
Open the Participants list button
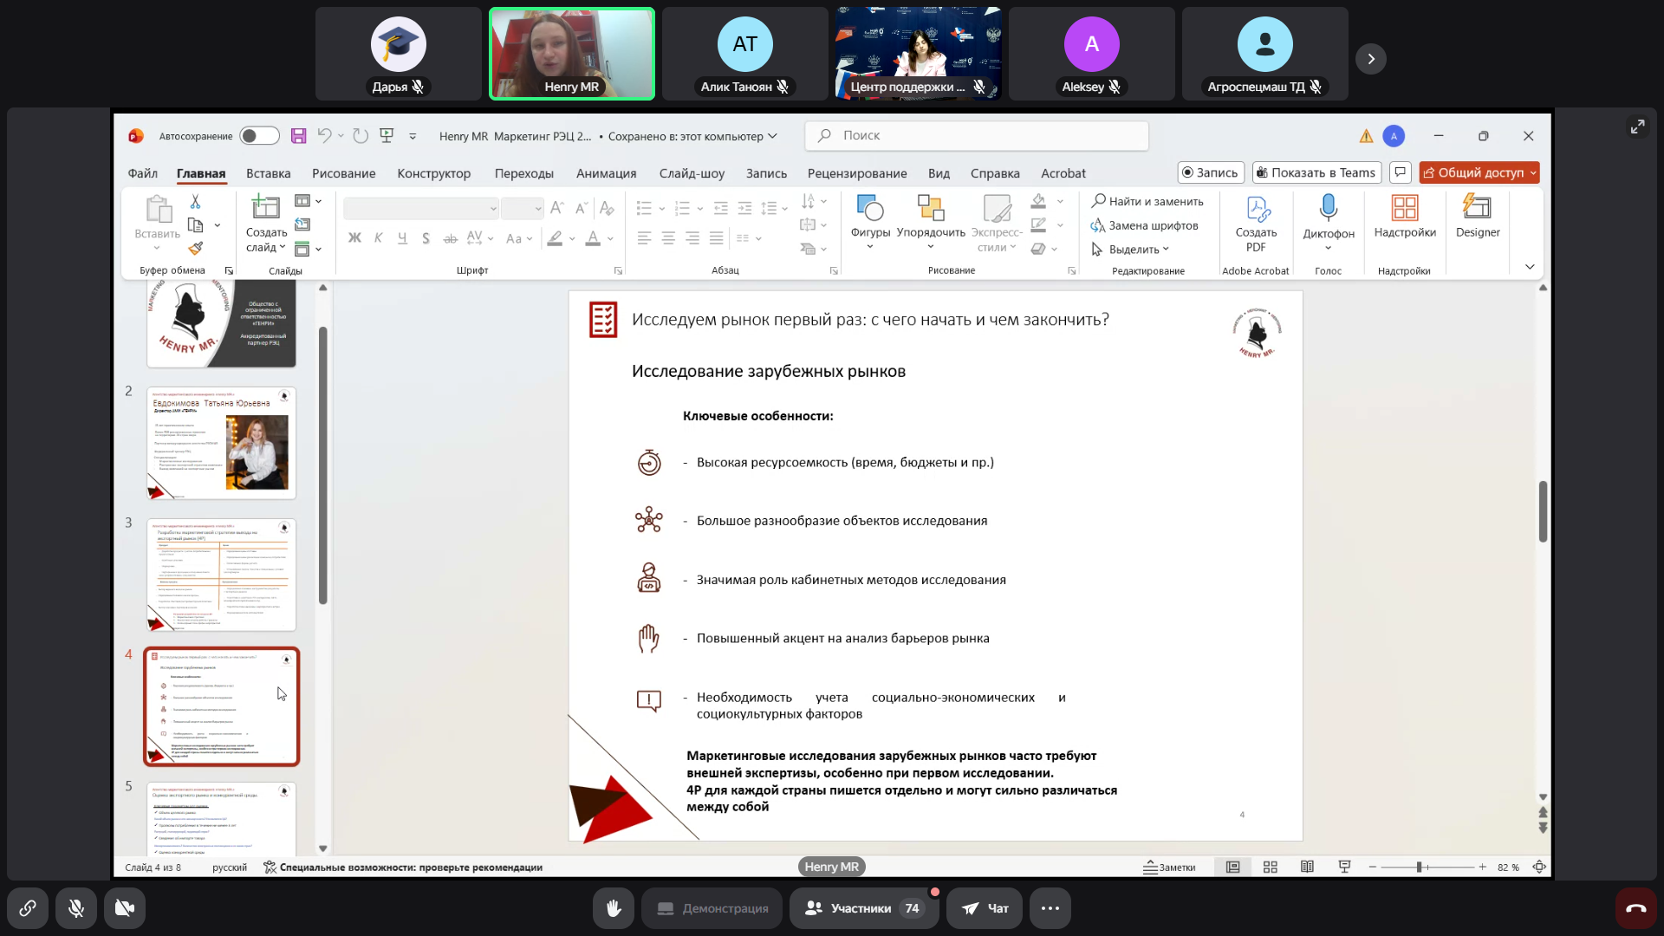click(x=863, y=908)
